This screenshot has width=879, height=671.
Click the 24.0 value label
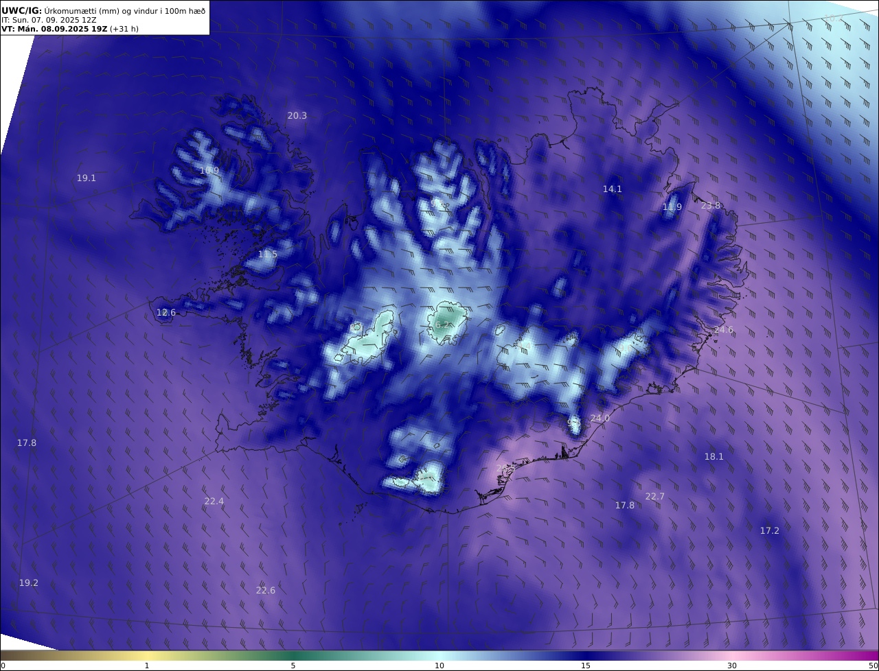(600, 418)
